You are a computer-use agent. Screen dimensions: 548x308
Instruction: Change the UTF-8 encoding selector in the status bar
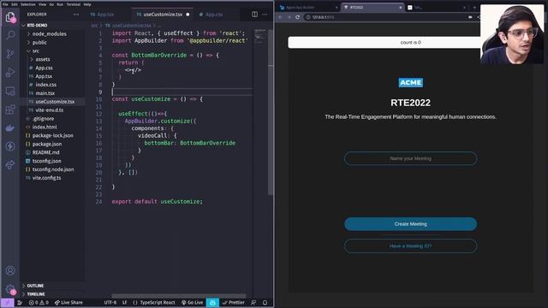[110, 303]
